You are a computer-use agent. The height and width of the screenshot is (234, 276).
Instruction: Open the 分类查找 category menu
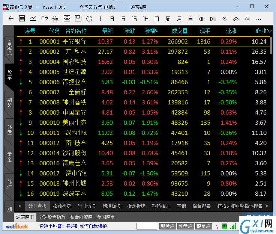[37, 206]
